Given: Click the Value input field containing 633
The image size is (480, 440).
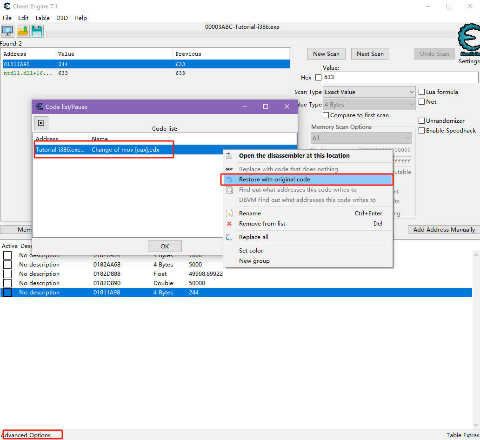Looking at the screenshot, I should pos(400,78).
